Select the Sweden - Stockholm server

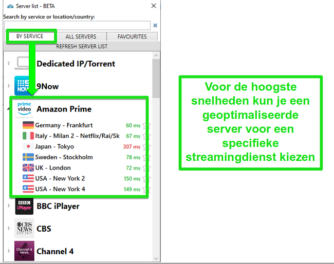tap(64, 157)
